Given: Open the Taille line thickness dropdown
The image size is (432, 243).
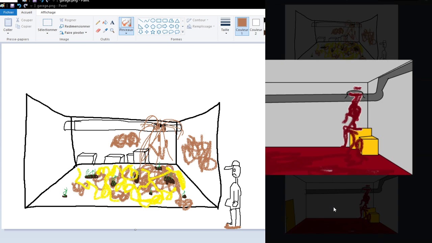Looking at the screenshot, I should coord(225,26).
